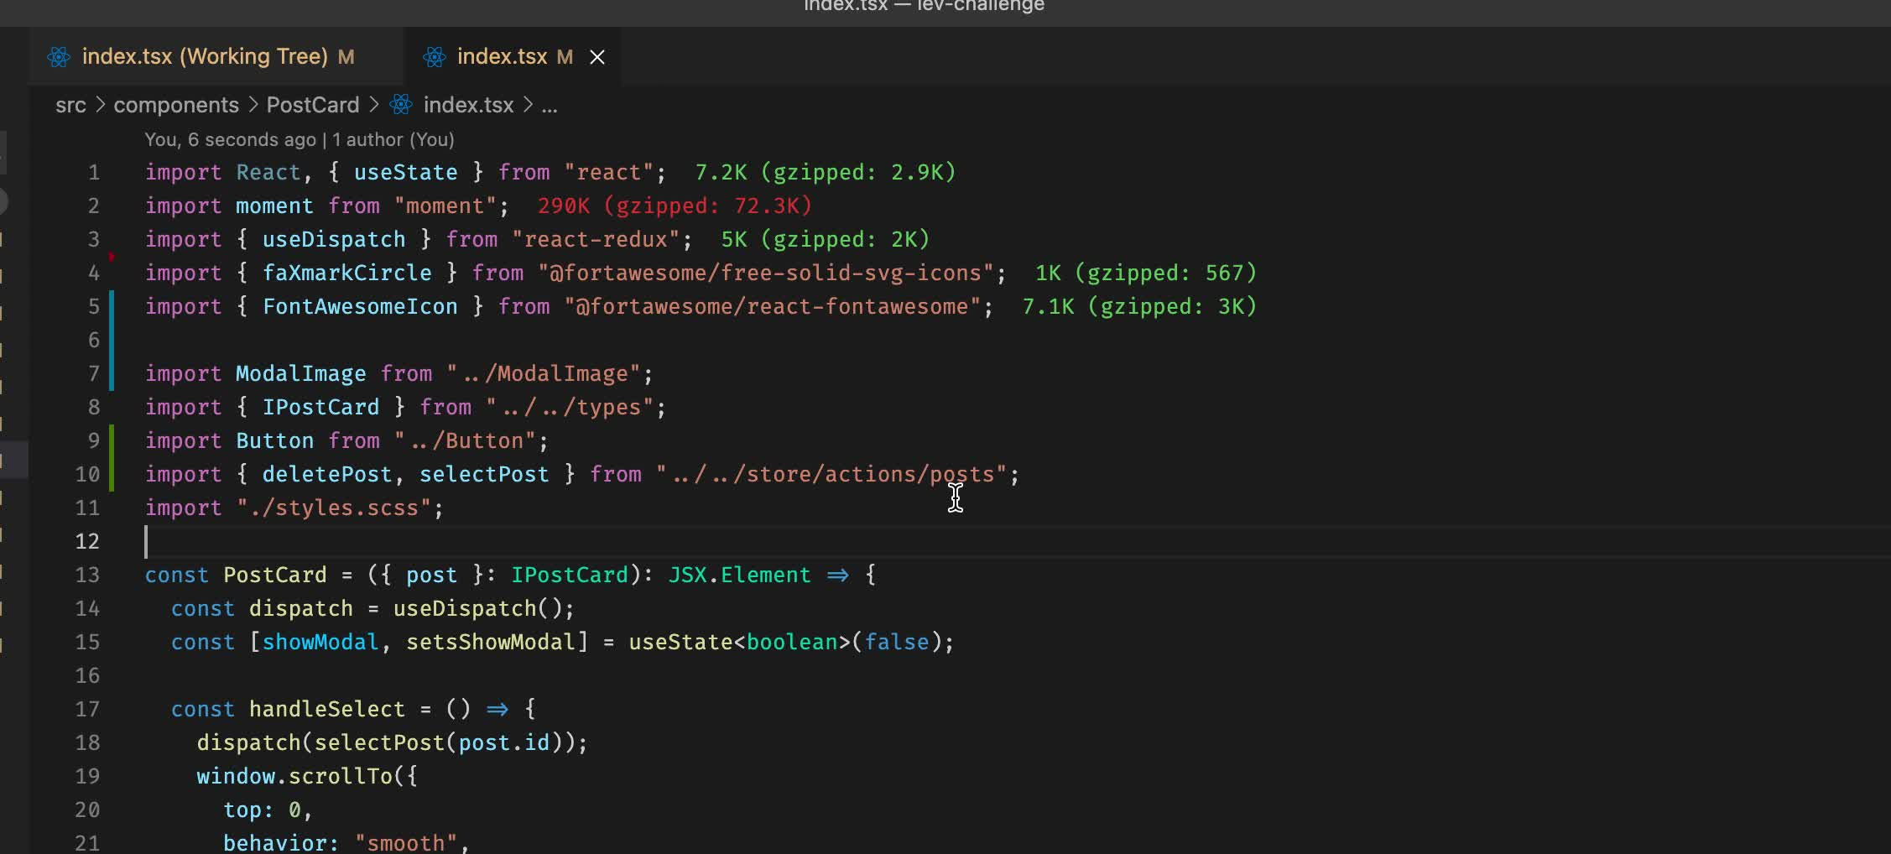Click the 'useDispatch()' call on line 14
Screen dimensions: 1891x854
pos(478,608)
